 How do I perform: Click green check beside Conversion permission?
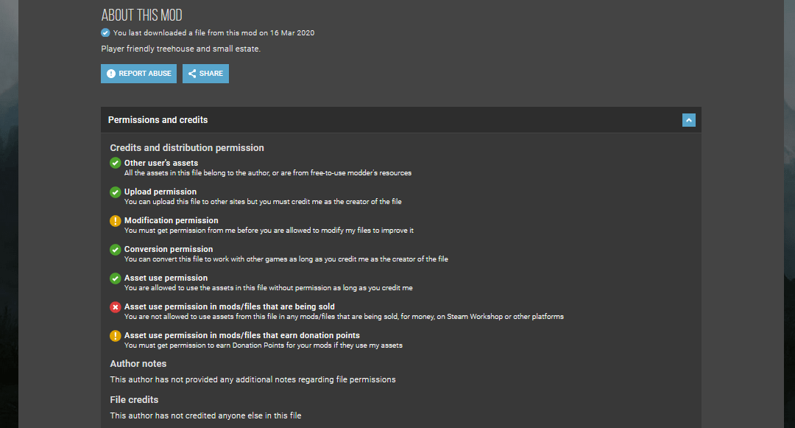click(x=115, y=250)
